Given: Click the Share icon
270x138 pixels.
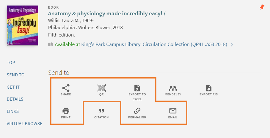Looking at the screenshot, I should [x=66, y=88].
